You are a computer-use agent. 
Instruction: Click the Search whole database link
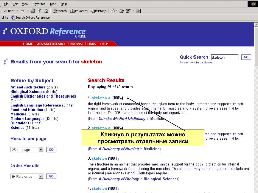click(x=196, y=62)
